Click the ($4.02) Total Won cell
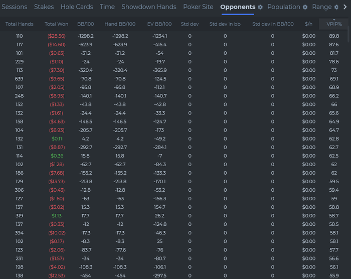This screenshot has width=351, height=279. [57, 267]
